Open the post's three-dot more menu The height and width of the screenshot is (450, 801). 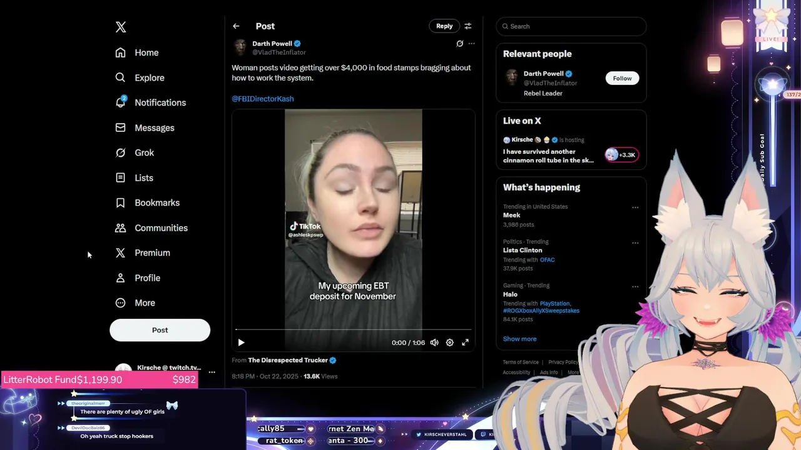(x=472, y=44)
